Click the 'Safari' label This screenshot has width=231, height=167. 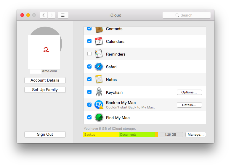pos(111,67)
